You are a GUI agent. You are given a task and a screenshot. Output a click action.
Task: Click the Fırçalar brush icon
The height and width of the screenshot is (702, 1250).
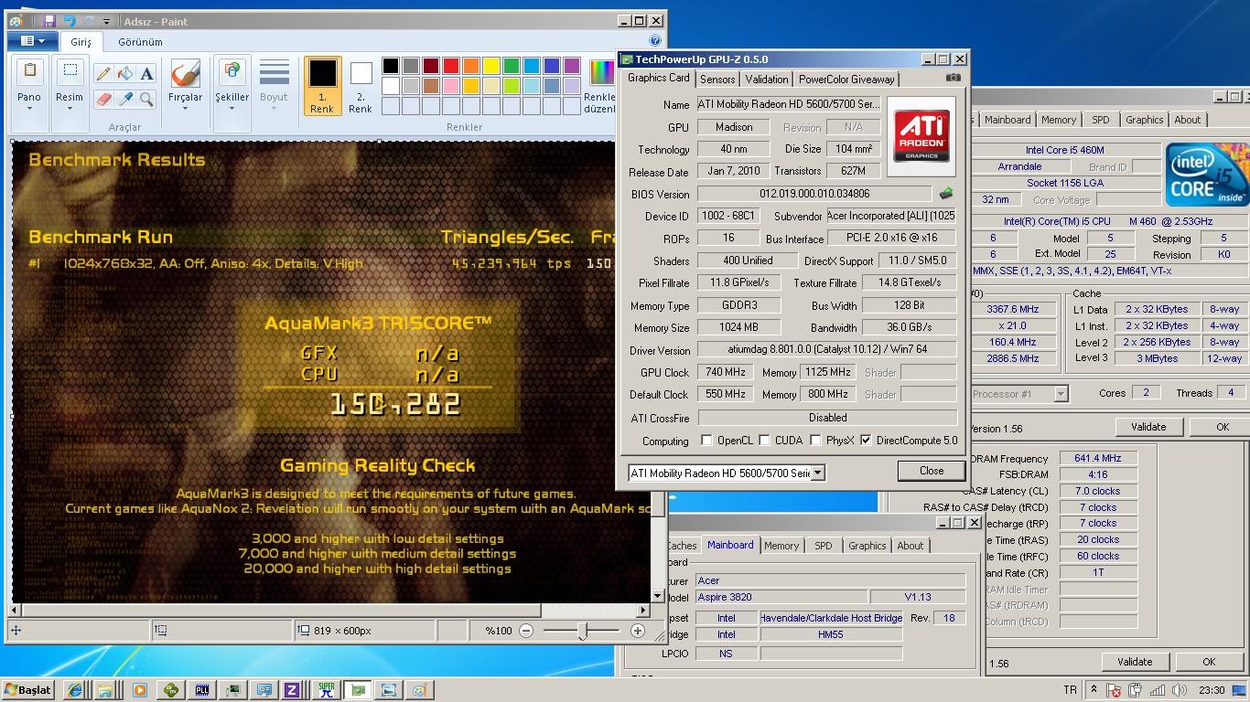tap(185, 74)
